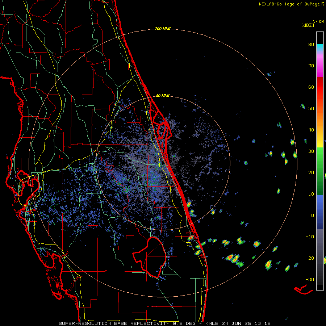326x326 pixels.
Task: Click the NEXR label above the color bar
Action: coord(318,22)
